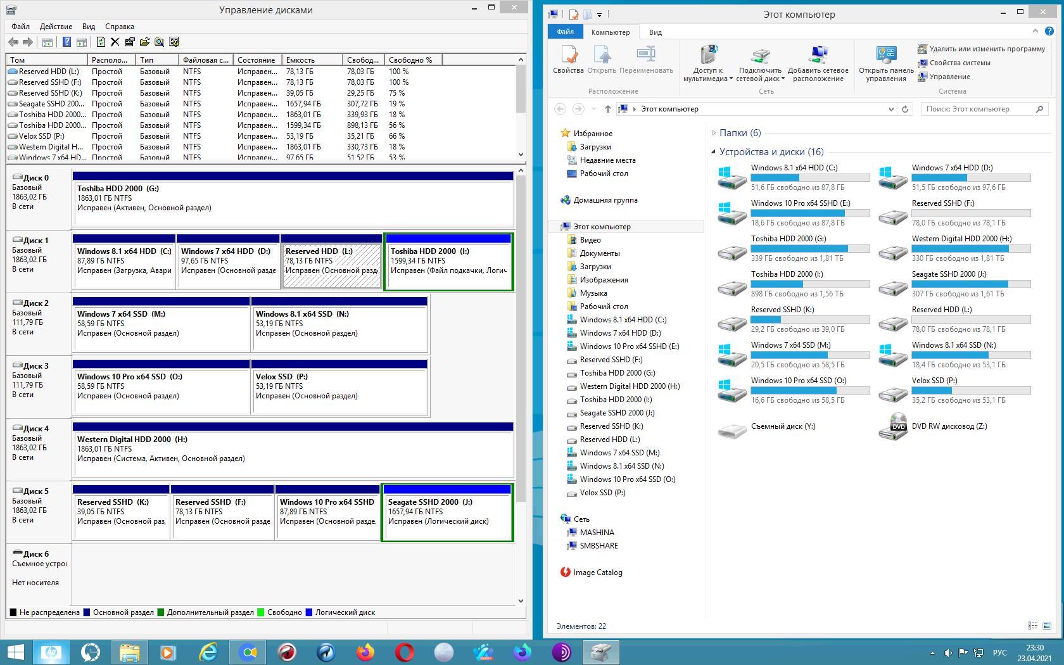1064x665 pixels.
Task: Expand the Папки (6) group
Action: click(x=714, y=133)
